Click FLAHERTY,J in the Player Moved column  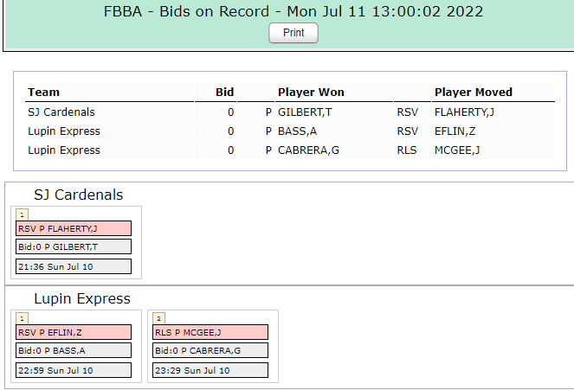(x=464, y=112)
